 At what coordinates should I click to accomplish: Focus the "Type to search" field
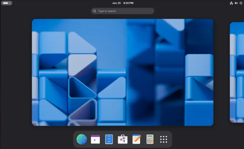tap(124, 11)
